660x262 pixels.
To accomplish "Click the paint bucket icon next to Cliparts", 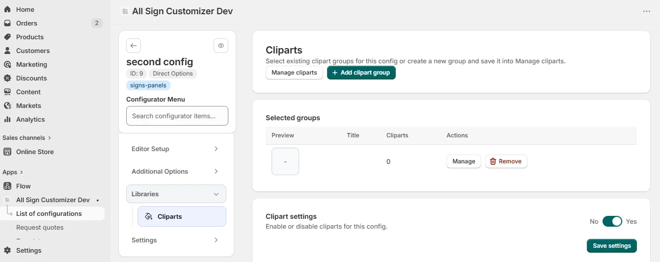I will pyautogui.click(x=149, y=216).
